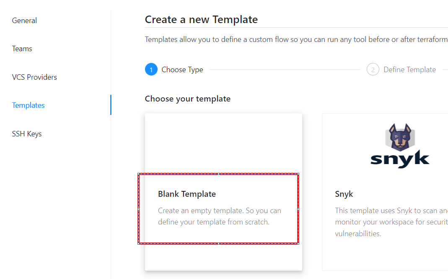Select Templates in the sidebar
This screenshot has width=448, height=279.
(x=28, y=105)
